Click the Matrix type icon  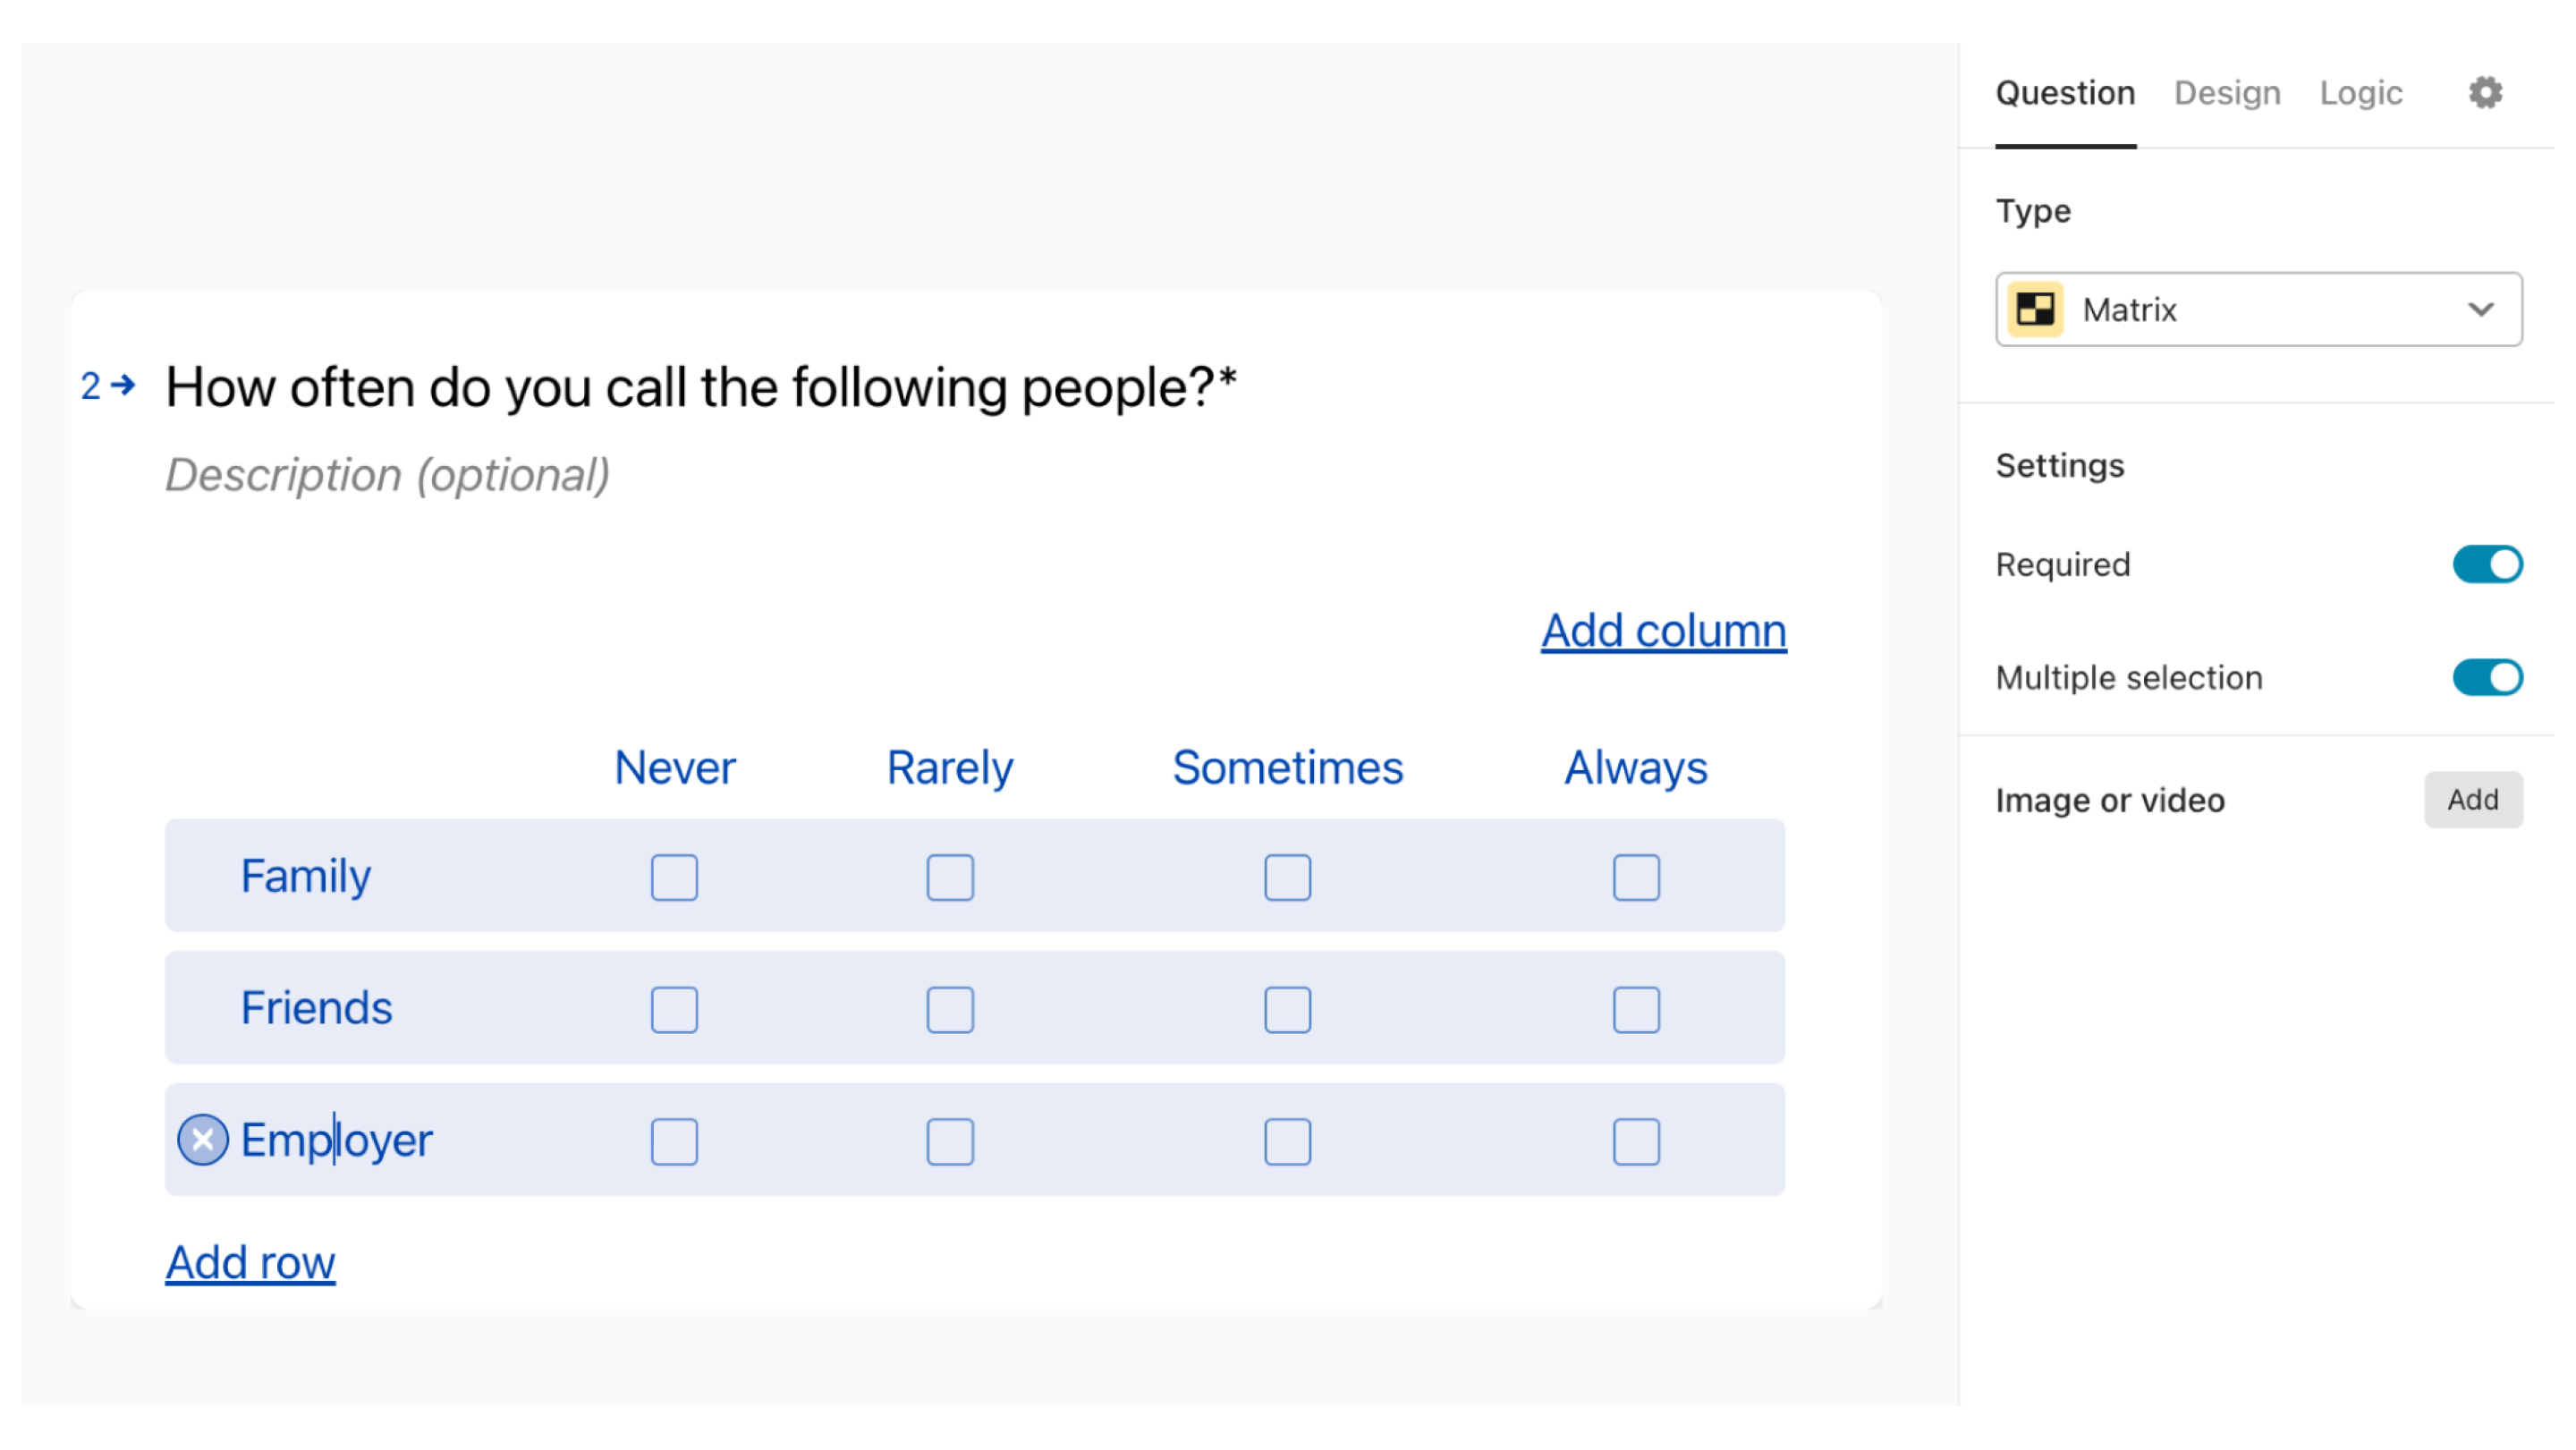point(2035,310)
